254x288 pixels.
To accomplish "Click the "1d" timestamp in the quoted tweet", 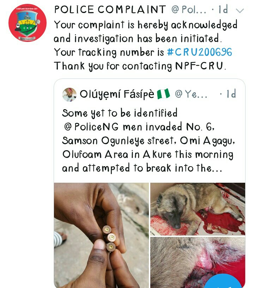I will [x=231, y=94].
